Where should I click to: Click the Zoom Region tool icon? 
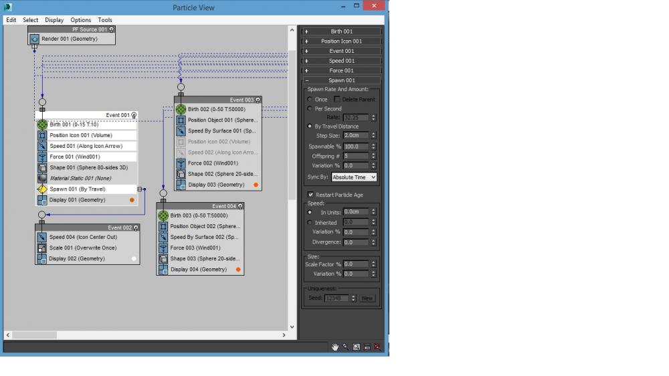(357, 347)
